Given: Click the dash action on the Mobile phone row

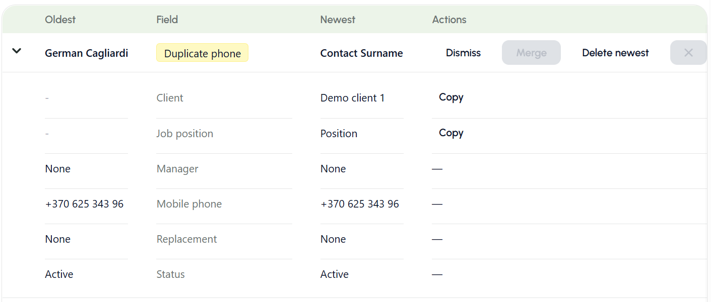Looking at the screenshot, I should tap(436, 205).
